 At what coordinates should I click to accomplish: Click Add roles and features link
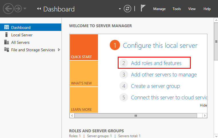coord(156,63)
